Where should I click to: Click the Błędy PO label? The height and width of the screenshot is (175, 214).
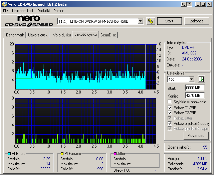122,170
